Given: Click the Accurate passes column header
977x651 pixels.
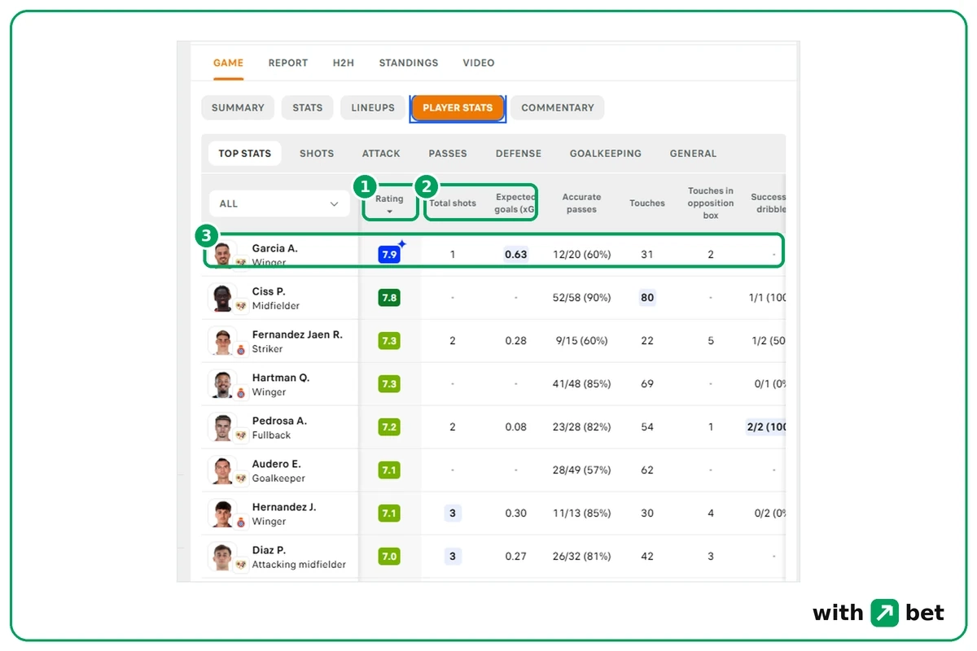Looking at the screenshot, I should [x=581, y=203].
